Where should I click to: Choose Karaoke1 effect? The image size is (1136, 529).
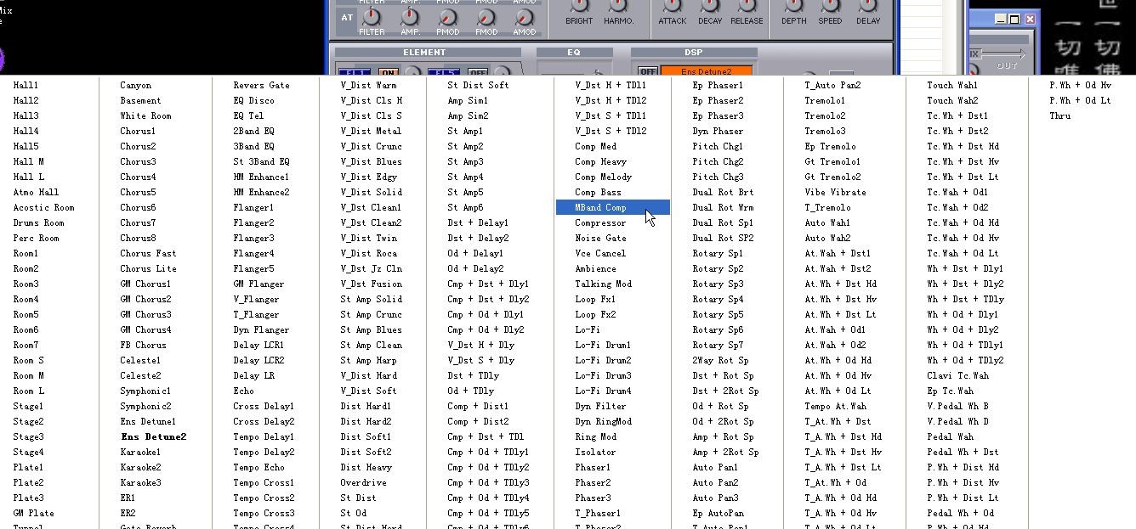point(140,452)
